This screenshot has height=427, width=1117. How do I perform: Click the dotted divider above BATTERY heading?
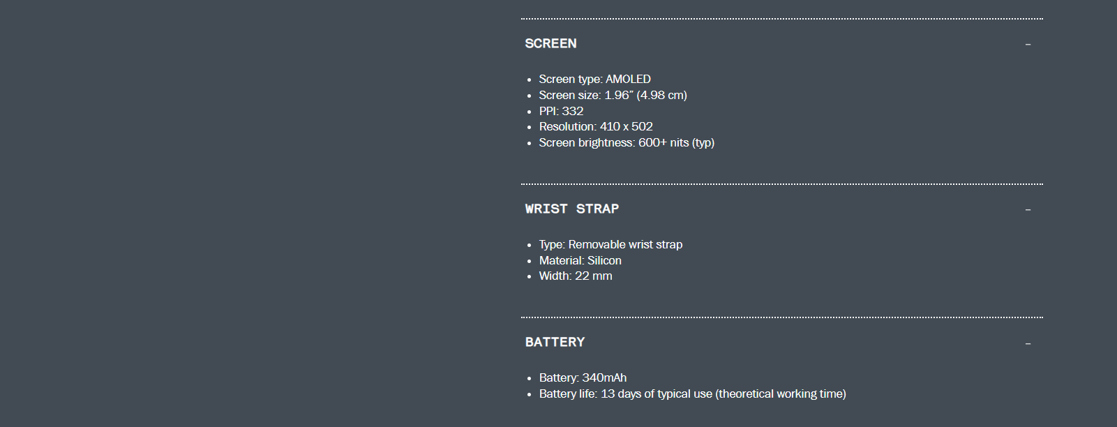tap(781, 317)
